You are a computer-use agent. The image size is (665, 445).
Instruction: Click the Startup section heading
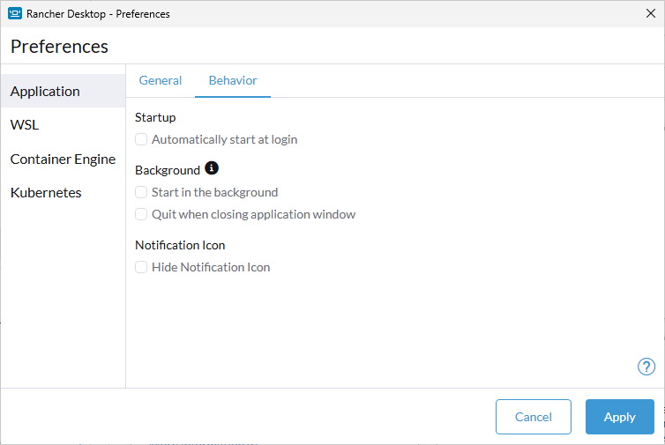coord(155,117)
